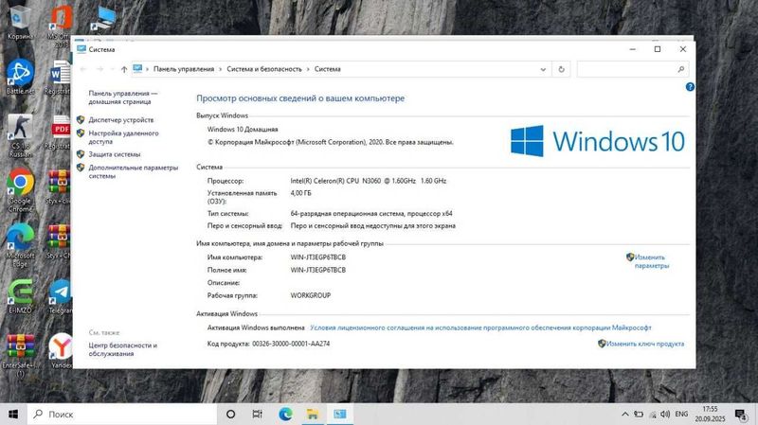
Task: Open the network icon in tray
Action: 652,415
